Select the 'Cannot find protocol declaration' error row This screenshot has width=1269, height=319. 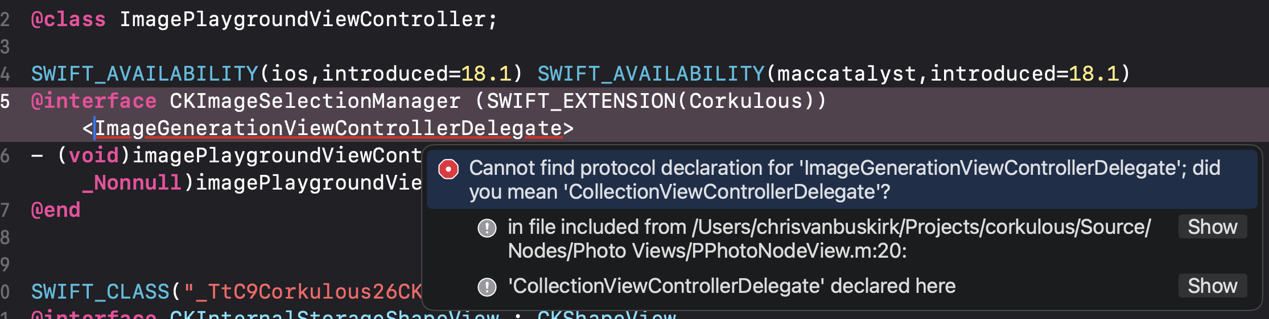coord(842,179)
